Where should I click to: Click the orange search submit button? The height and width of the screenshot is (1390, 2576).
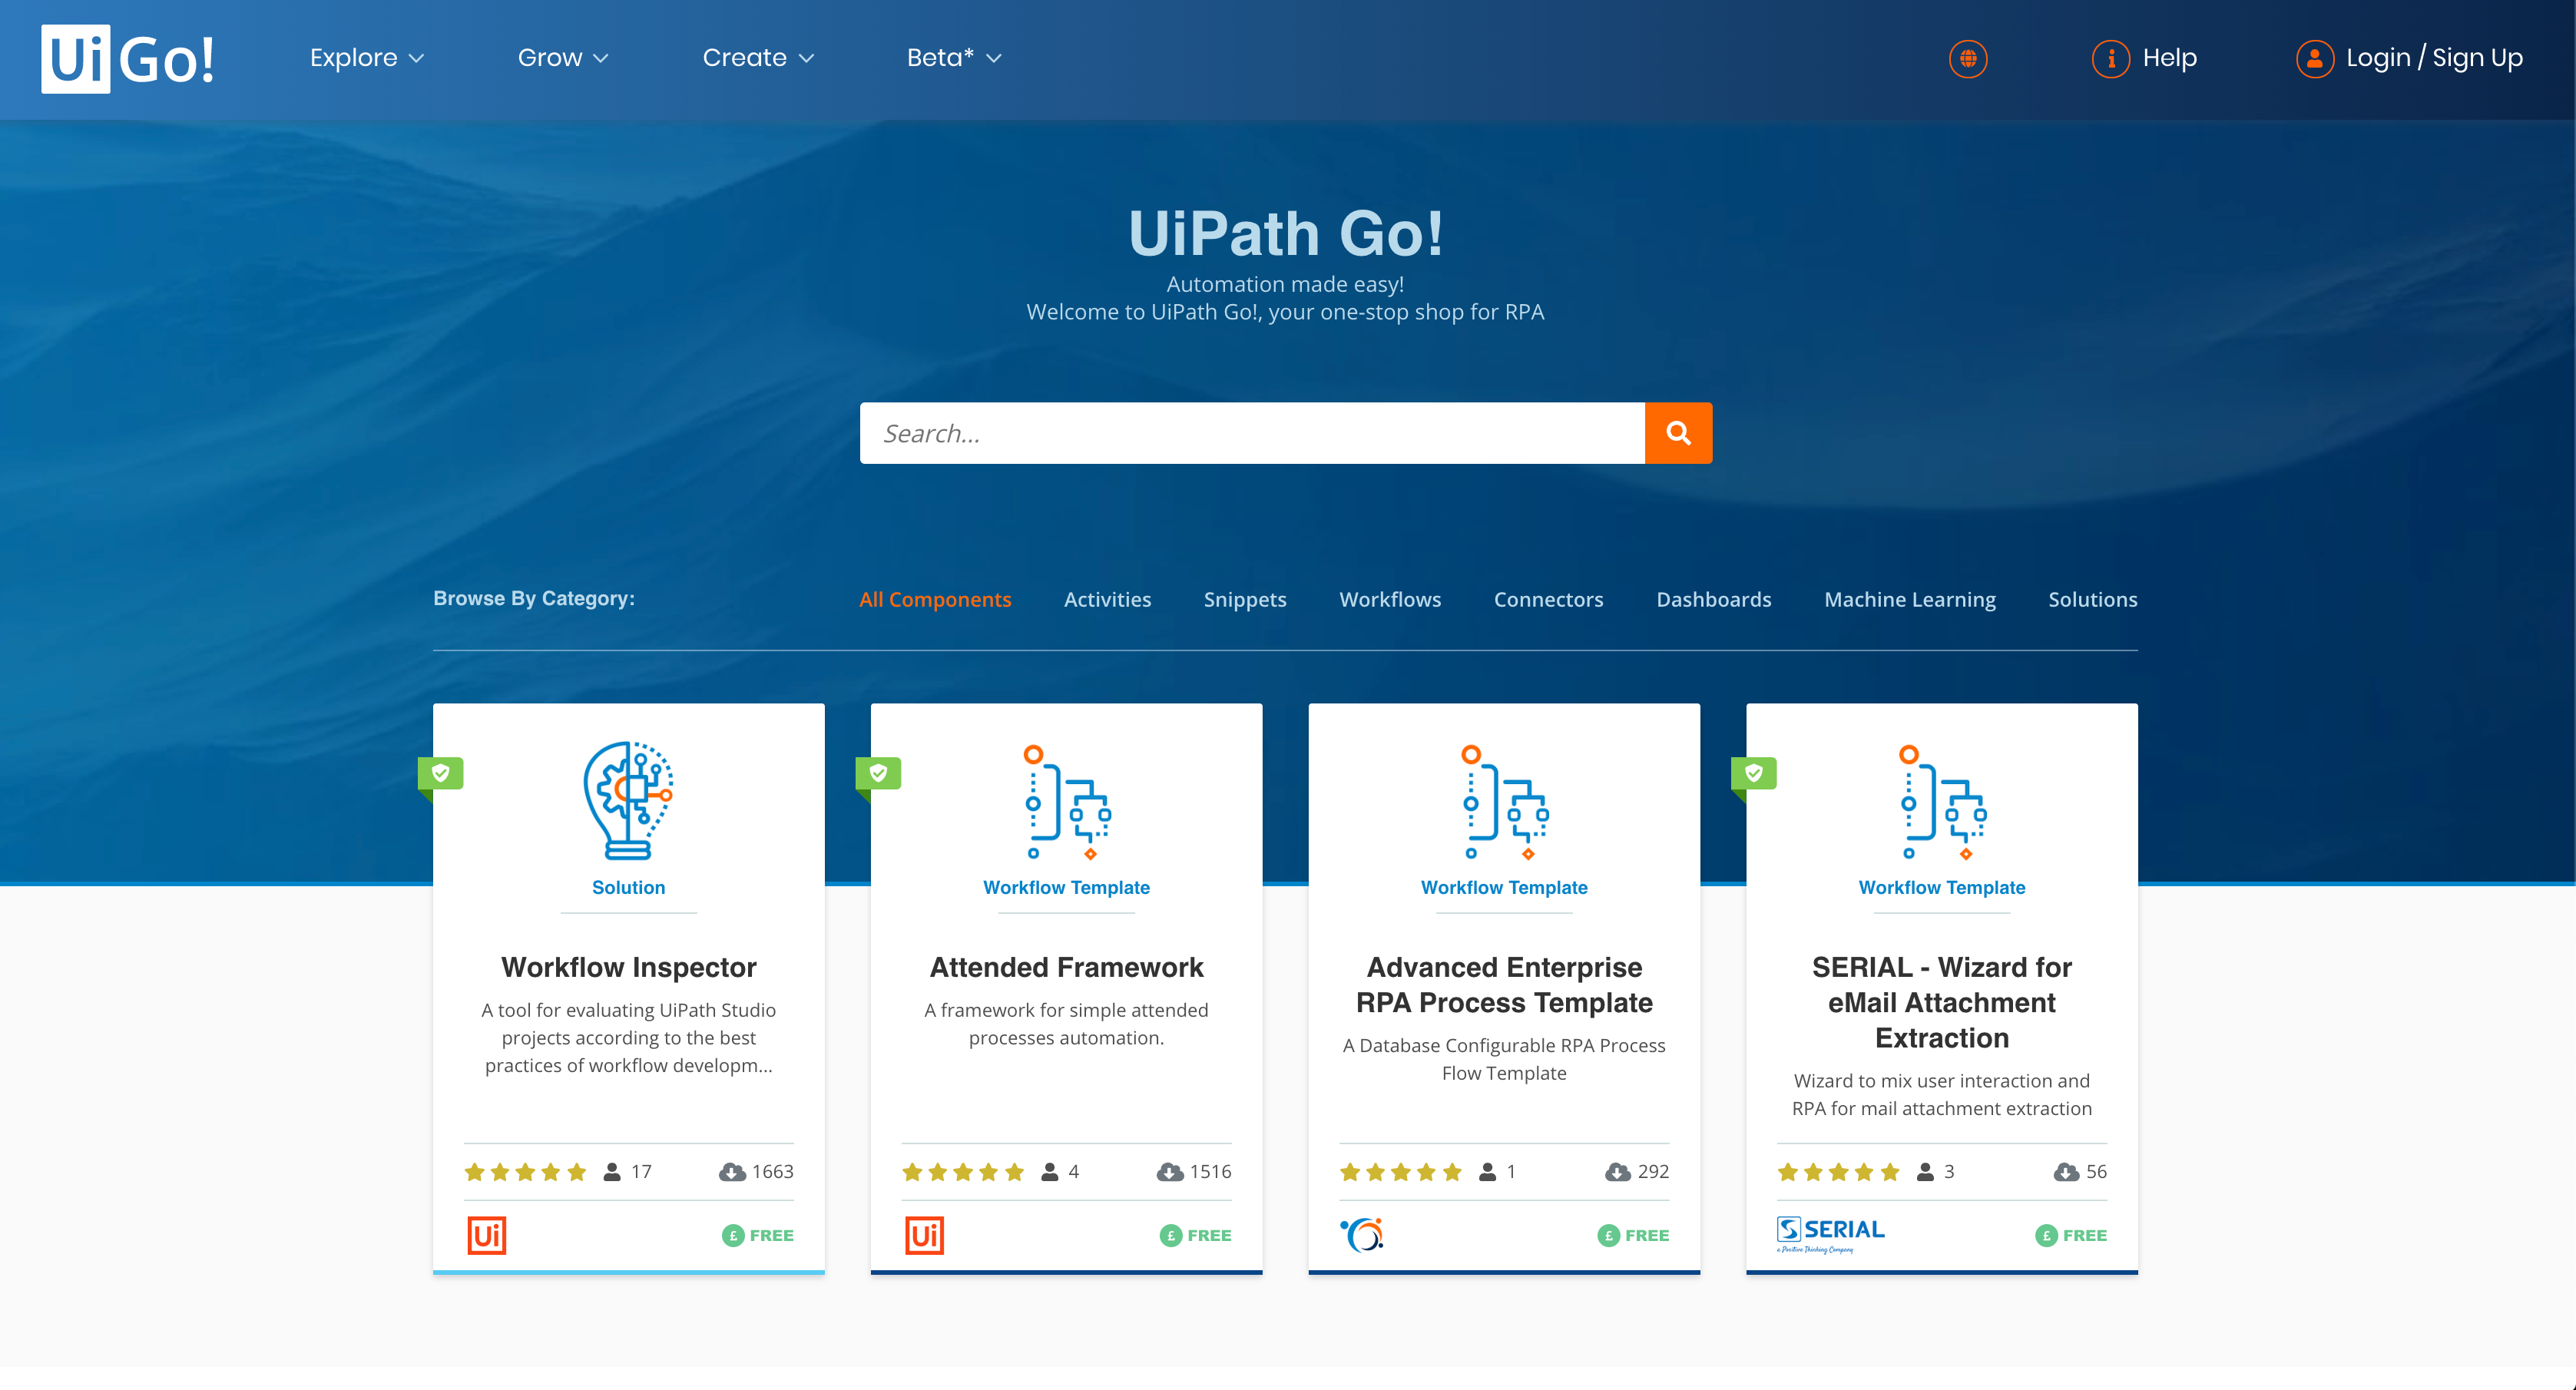point(1679,432)
